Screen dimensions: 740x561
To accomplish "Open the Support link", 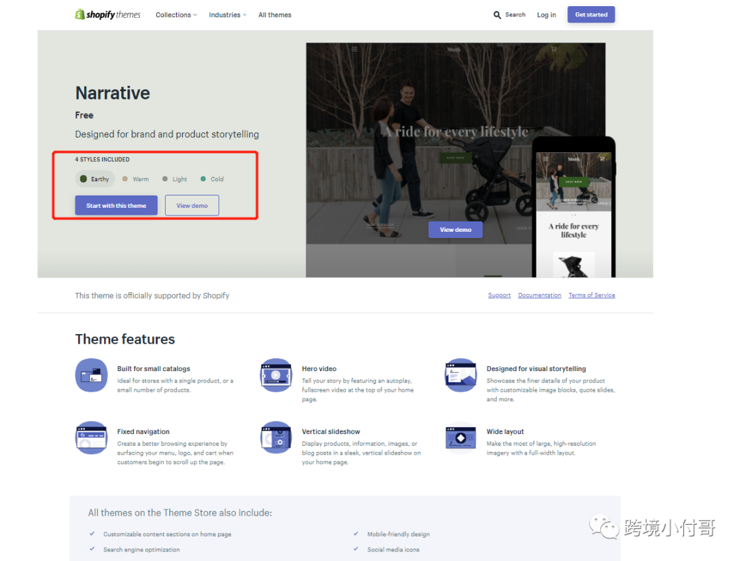I will click(500, 295).
